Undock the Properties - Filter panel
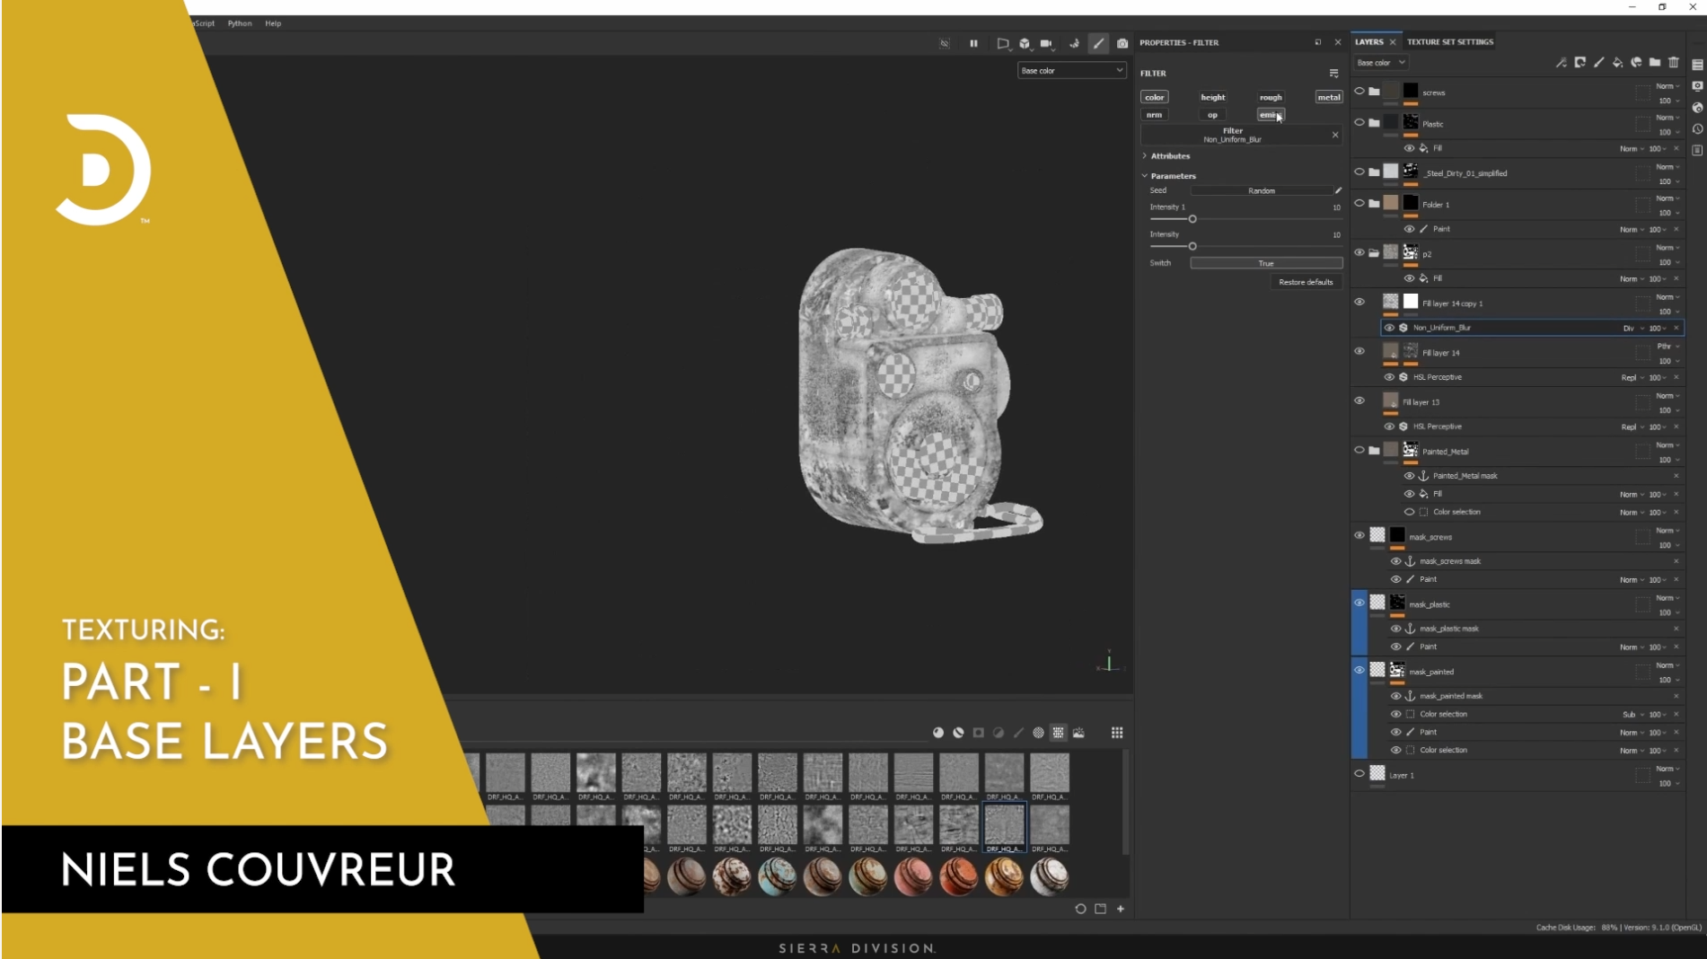The height and width of the screenshot is (959, 1707). coord(1318,42)
